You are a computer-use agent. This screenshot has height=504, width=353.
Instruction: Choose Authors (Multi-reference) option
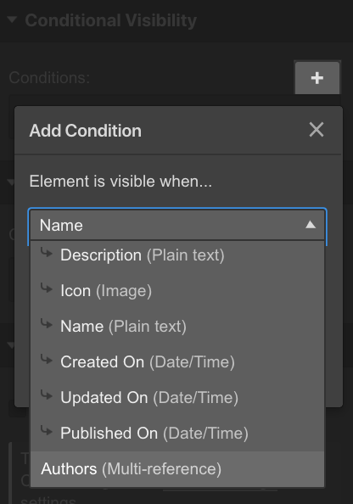click(x=177, y=469)
